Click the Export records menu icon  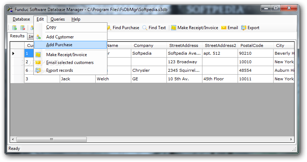(38, 70)
